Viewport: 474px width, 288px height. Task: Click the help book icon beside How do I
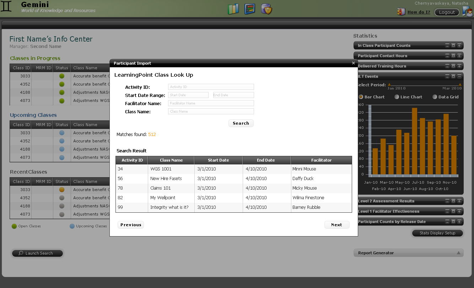[x=401, y=12]
